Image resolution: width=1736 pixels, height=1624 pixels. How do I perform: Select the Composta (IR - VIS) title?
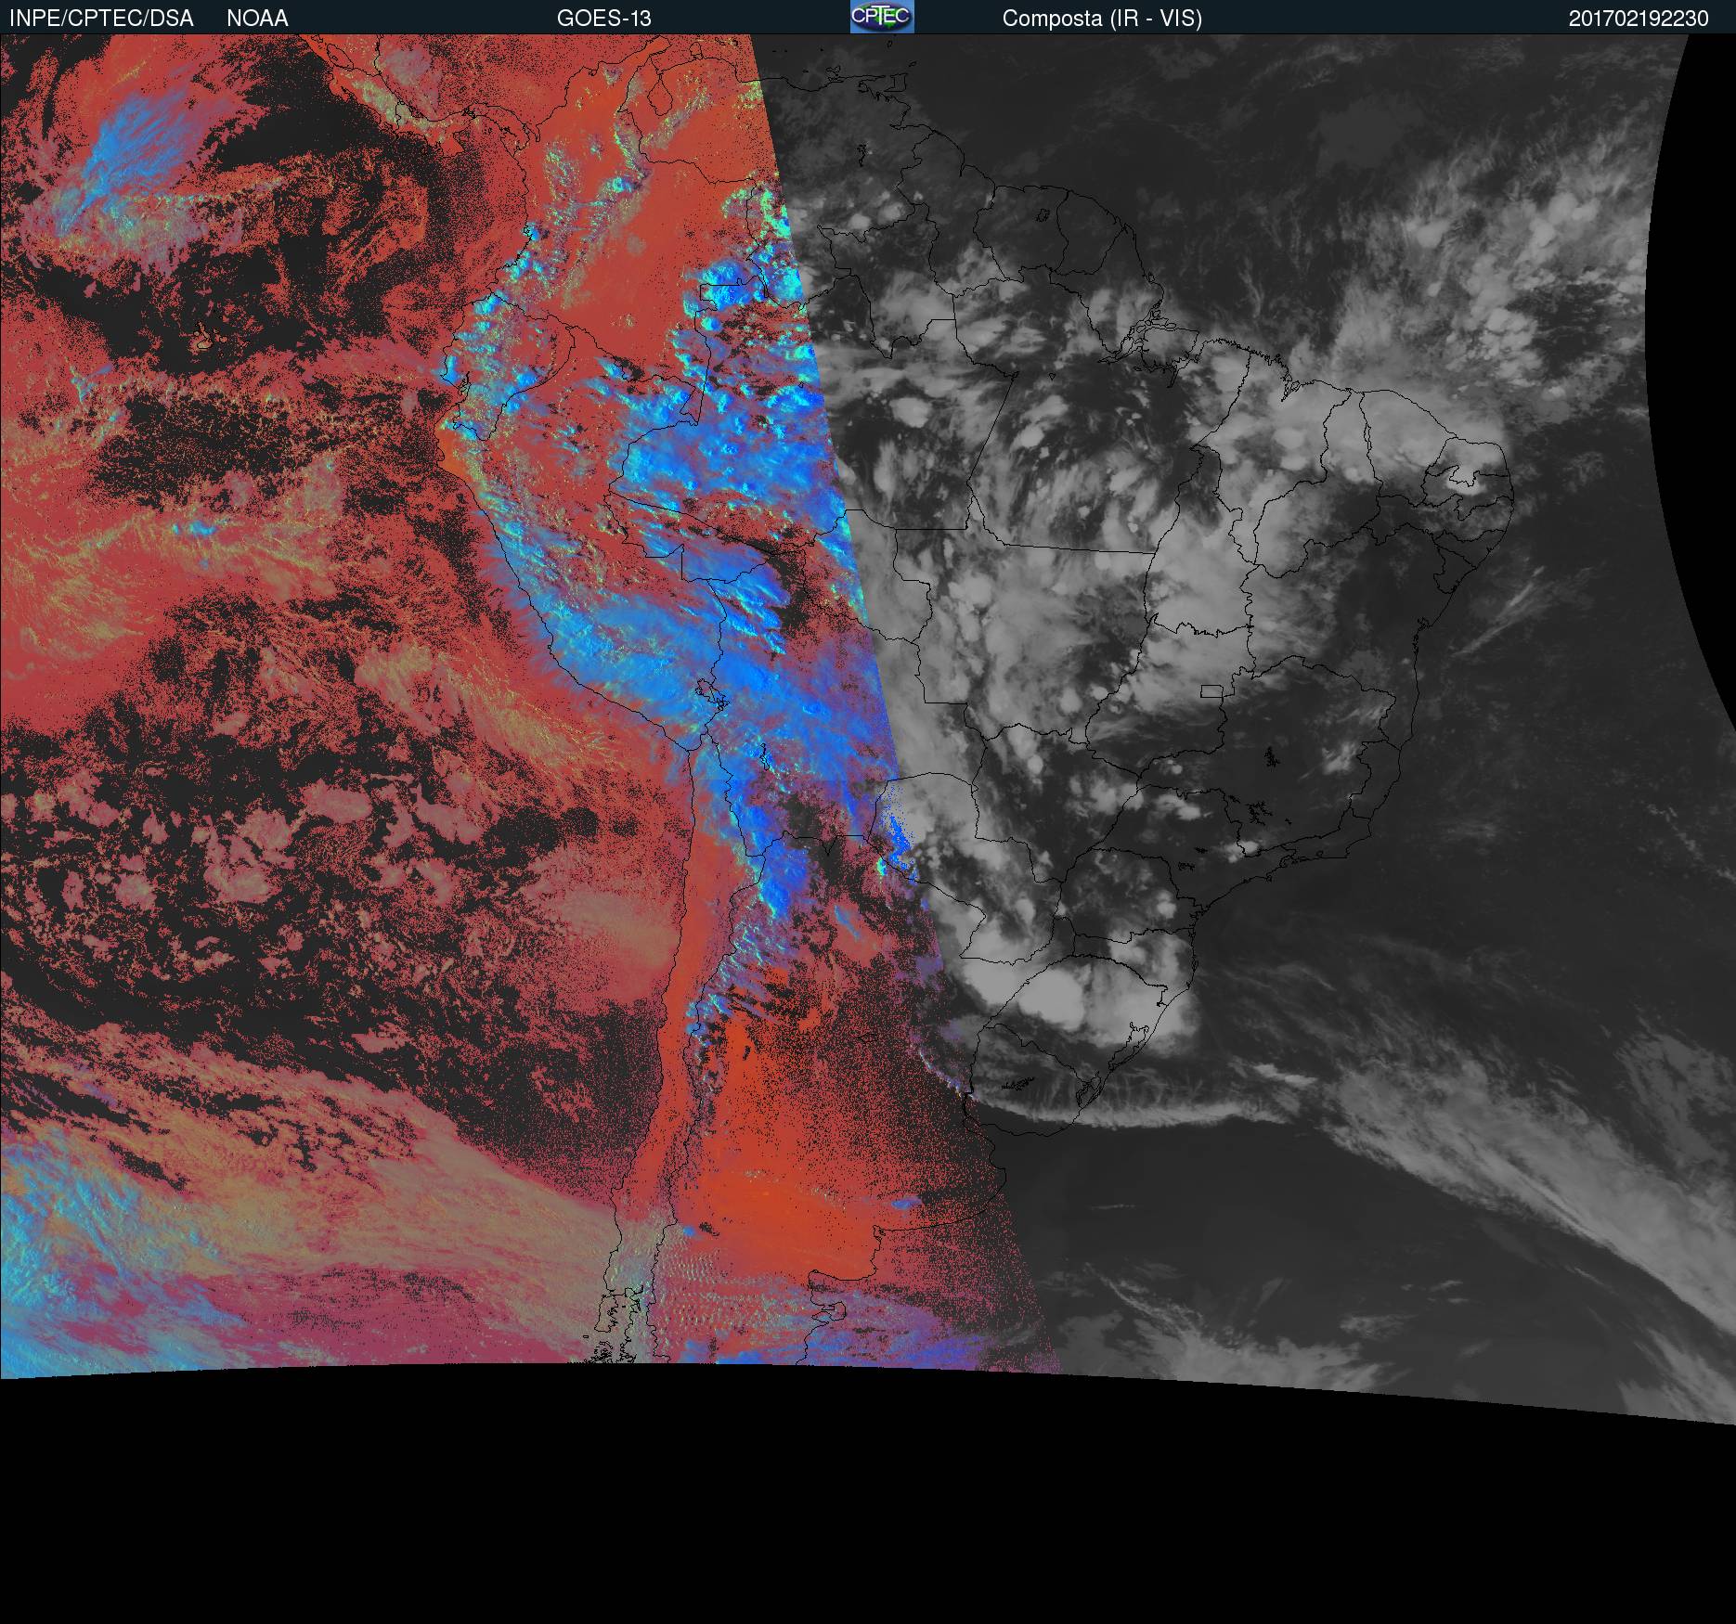1102,19
